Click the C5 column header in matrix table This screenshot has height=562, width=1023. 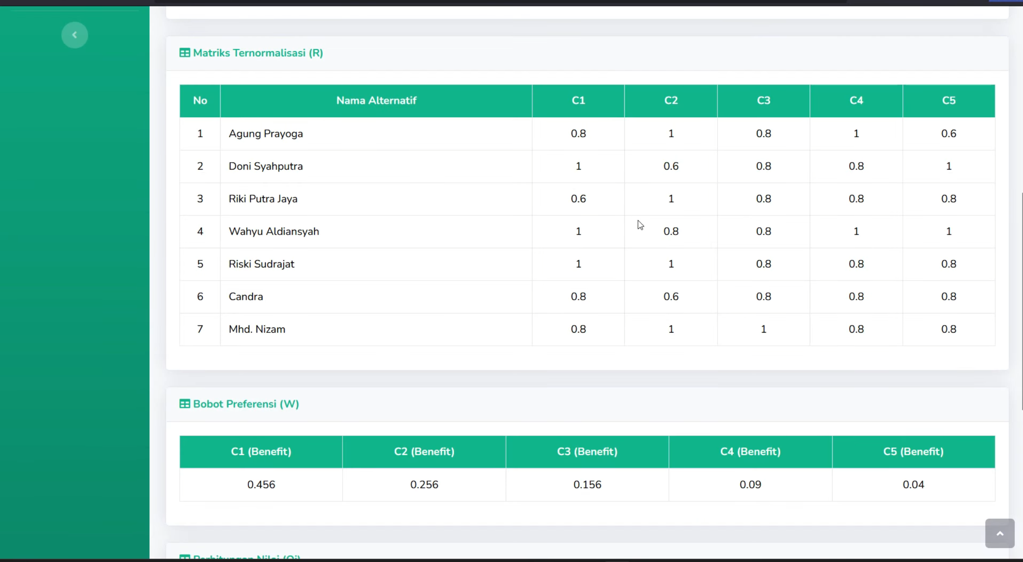(x=949, y=100)
